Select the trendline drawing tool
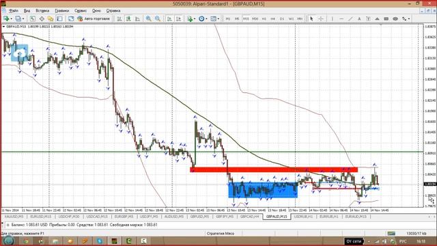The image size is (437, 246). (350, 18)
